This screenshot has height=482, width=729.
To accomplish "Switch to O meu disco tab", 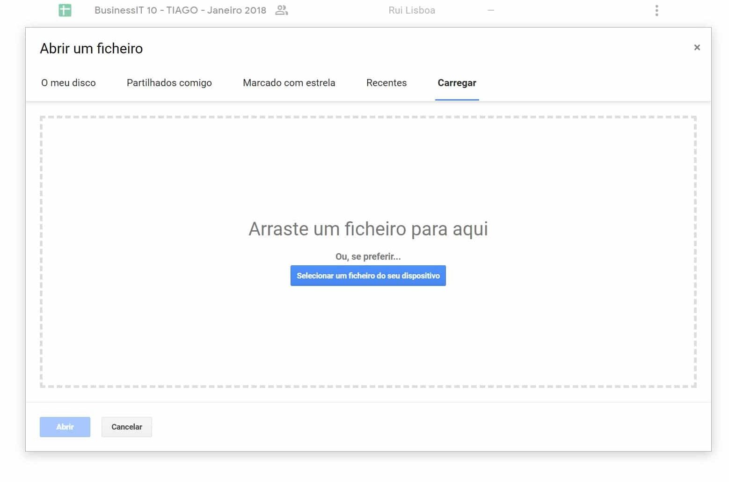I will point(68,83).
